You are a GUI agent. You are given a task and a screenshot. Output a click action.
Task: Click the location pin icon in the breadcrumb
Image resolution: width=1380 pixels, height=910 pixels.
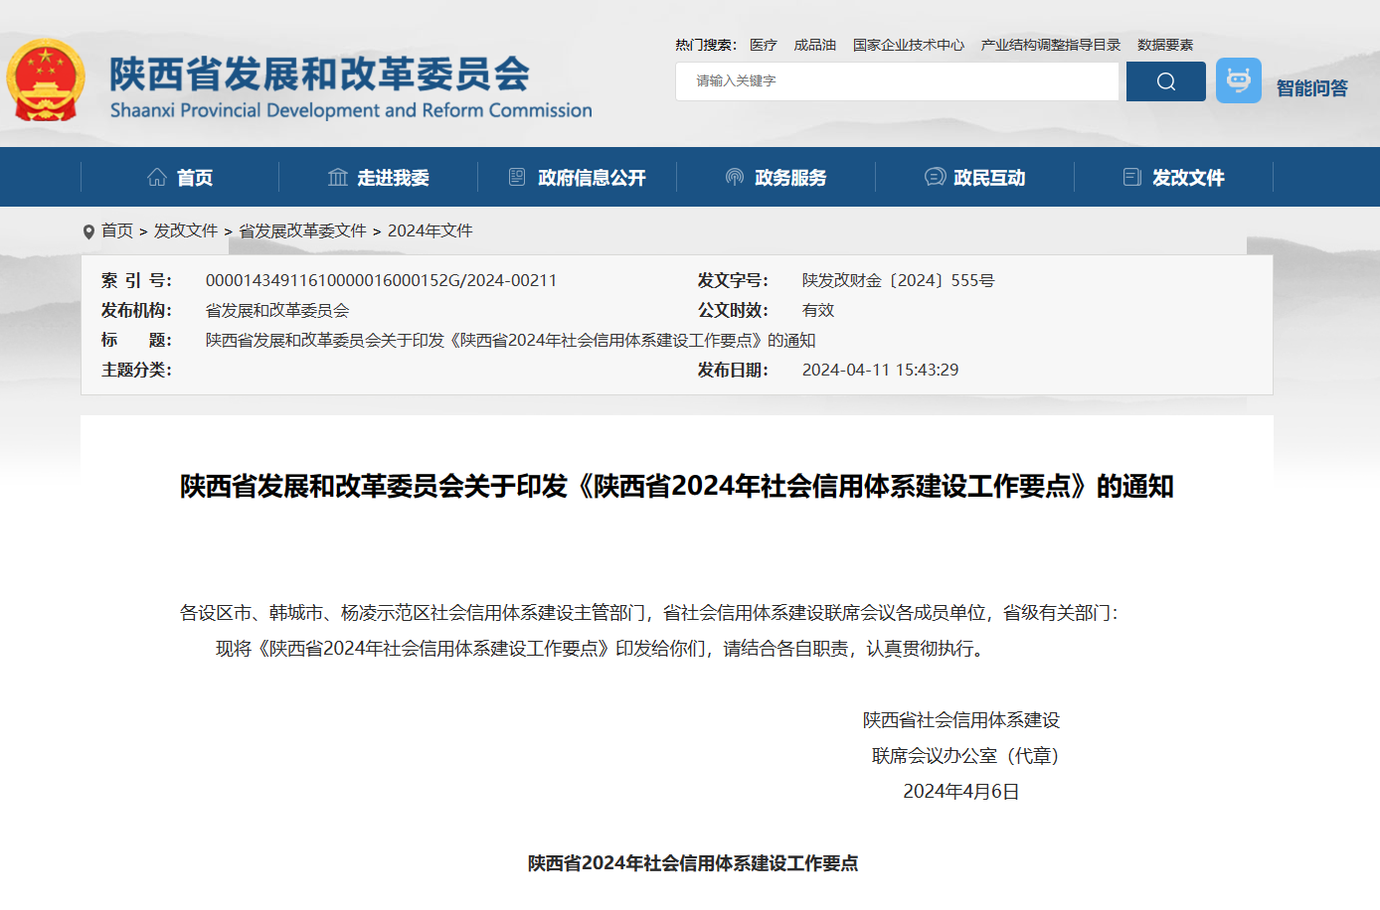87,230
